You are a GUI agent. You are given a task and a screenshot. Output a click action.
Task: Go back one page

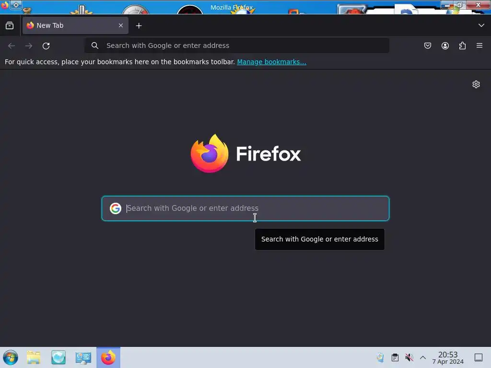coord(12,46)
